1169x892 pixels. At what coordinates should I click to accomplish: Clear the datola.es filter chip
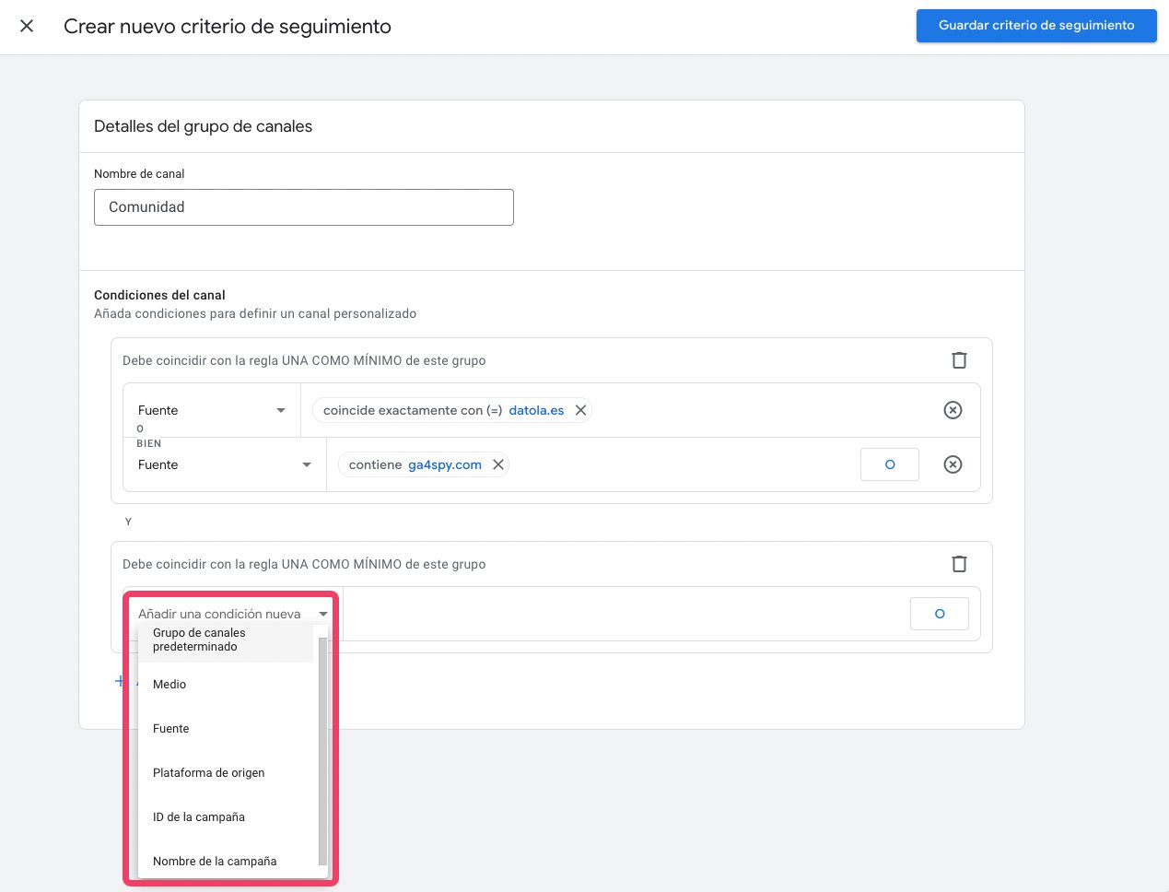coord(581,410)
